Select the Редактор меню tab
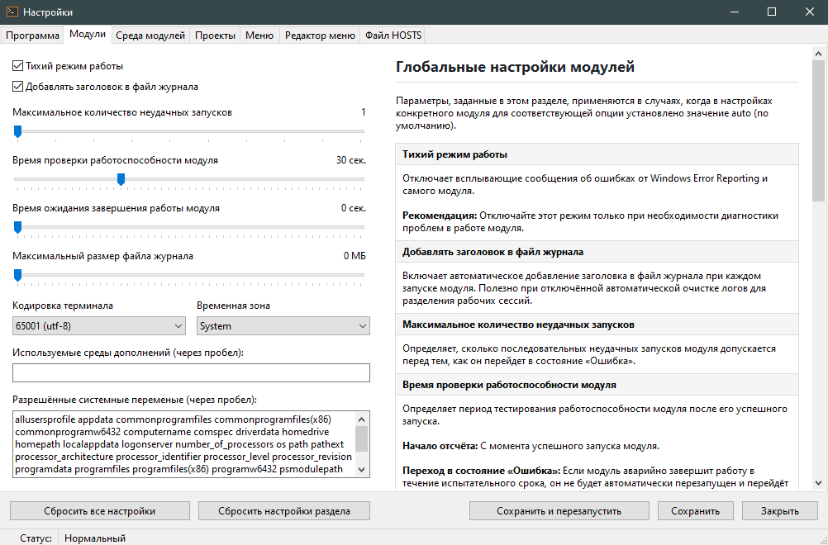 coord(319,35)
